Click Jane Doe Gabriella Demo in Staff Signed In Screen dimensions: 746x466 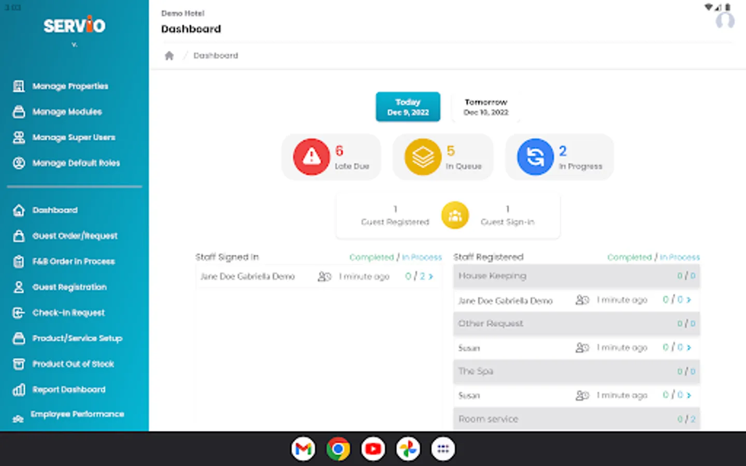pos(248,276)
